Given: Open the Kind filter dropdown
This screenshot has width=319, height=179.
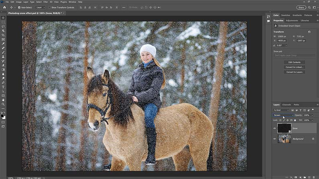Looking at the screenshot, I should pos(282,110).
